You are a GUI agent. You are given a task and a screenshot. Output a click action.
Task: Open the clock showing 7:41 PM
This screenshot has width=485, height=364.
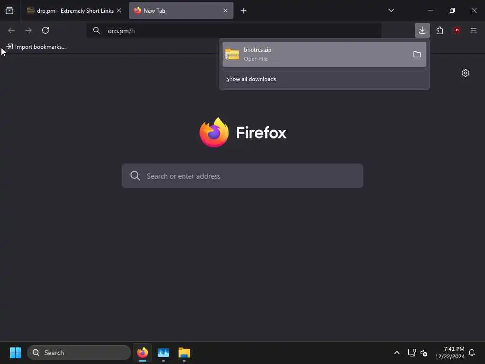[x=450, y=353]
